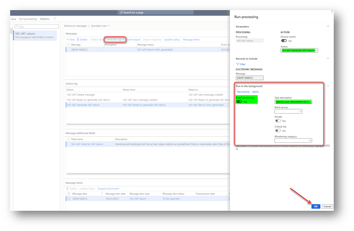
Task: Click NO VAT return message item type link
Action: pos(138,199)
